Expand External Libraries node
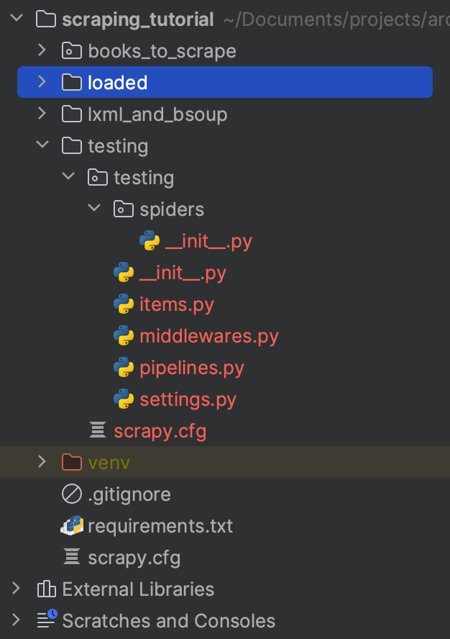The image size is (450, 639). click(x=17, y=589)
